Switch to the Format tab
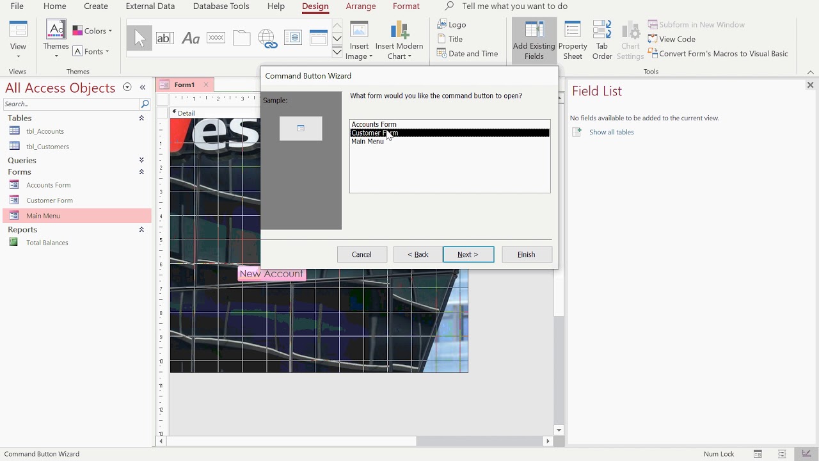 (406, 6)
